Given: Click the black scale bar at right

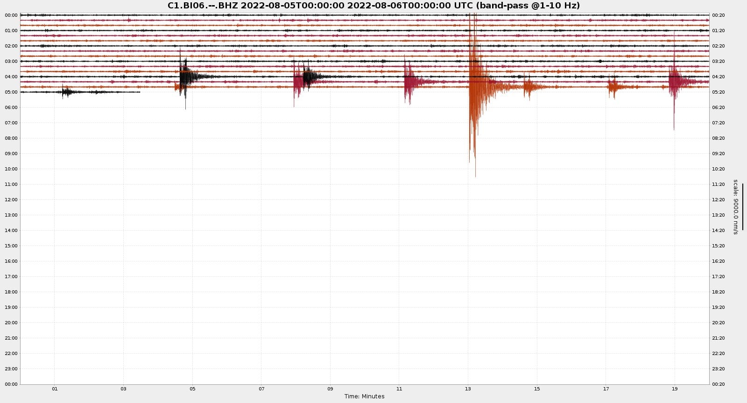Looking at the screenshot, I should 742,207.
